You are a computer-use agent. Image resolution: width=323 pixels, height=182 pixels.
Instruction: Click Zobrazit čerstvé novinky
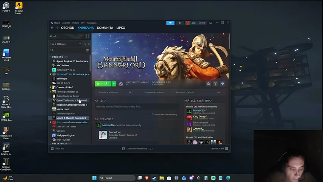(x=165, y=115)
